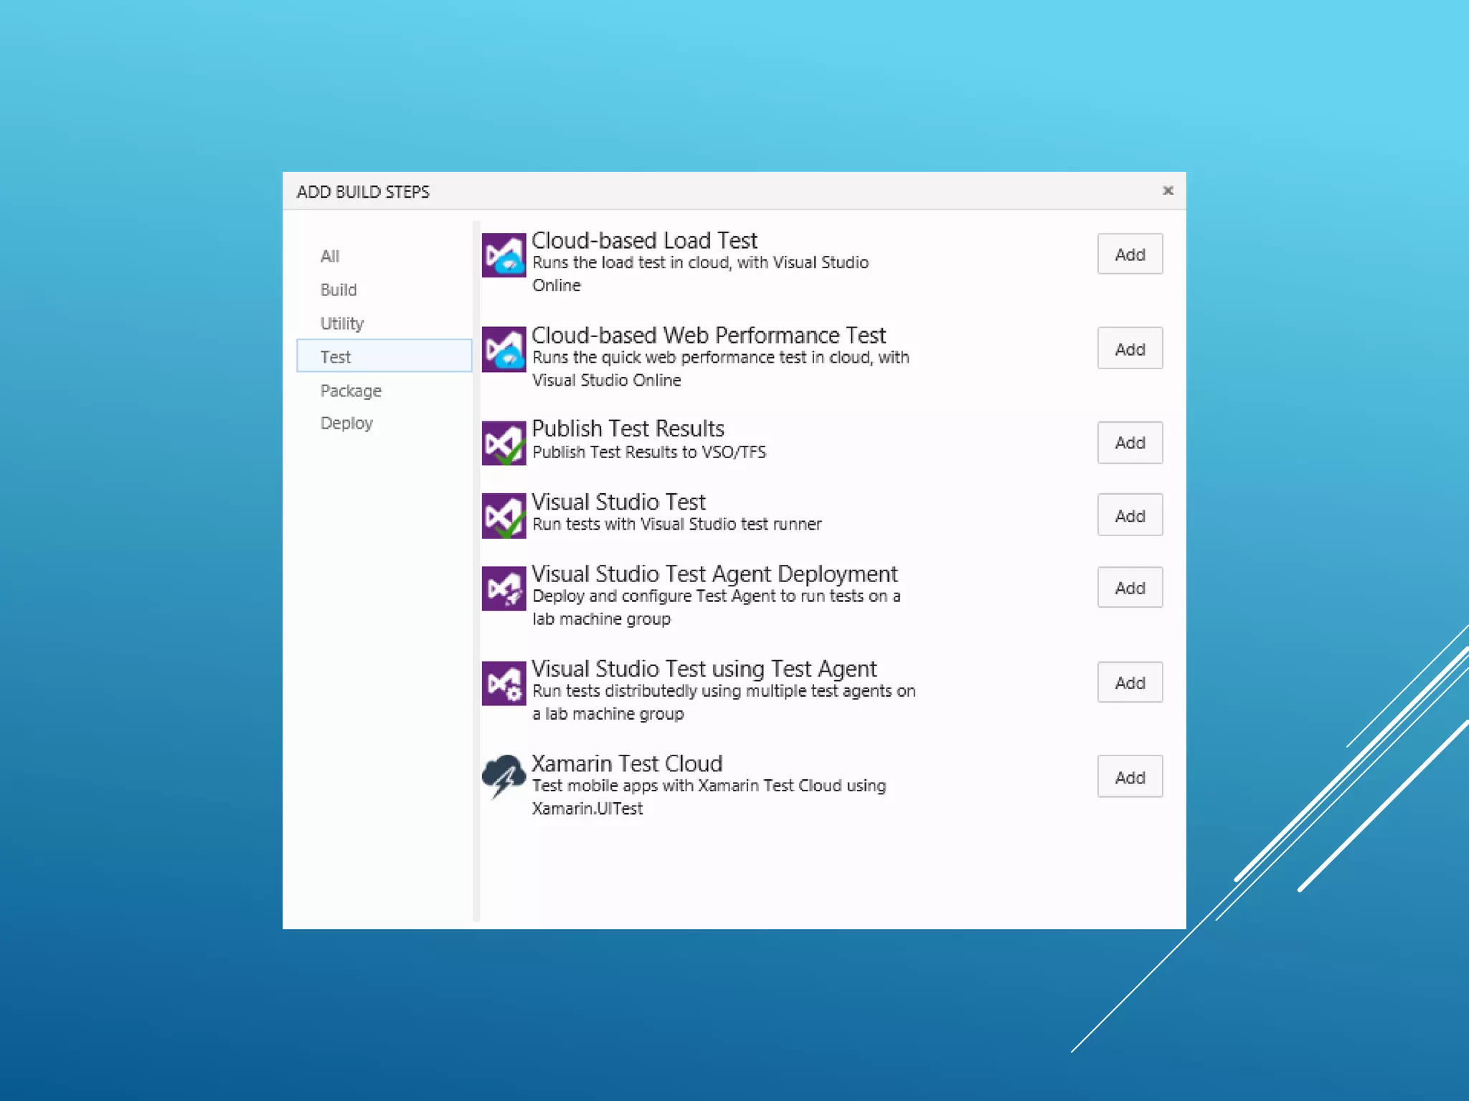Add the Visual Studio Test step
The image size is (1469, 1101).
coord(1130,515)
